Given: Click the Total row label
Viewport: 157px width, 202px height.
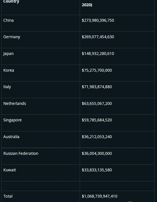Looking at the screenshot, I should point(8,196).
